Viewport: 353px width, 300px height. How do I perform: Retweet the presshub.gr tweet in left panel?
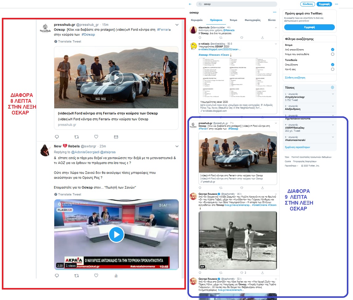[76, 137]
